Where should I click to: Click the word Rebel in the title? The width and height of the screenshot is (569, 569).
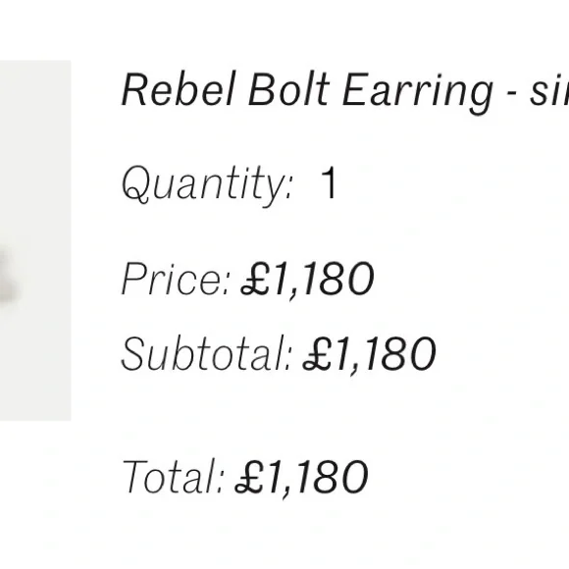180,89
